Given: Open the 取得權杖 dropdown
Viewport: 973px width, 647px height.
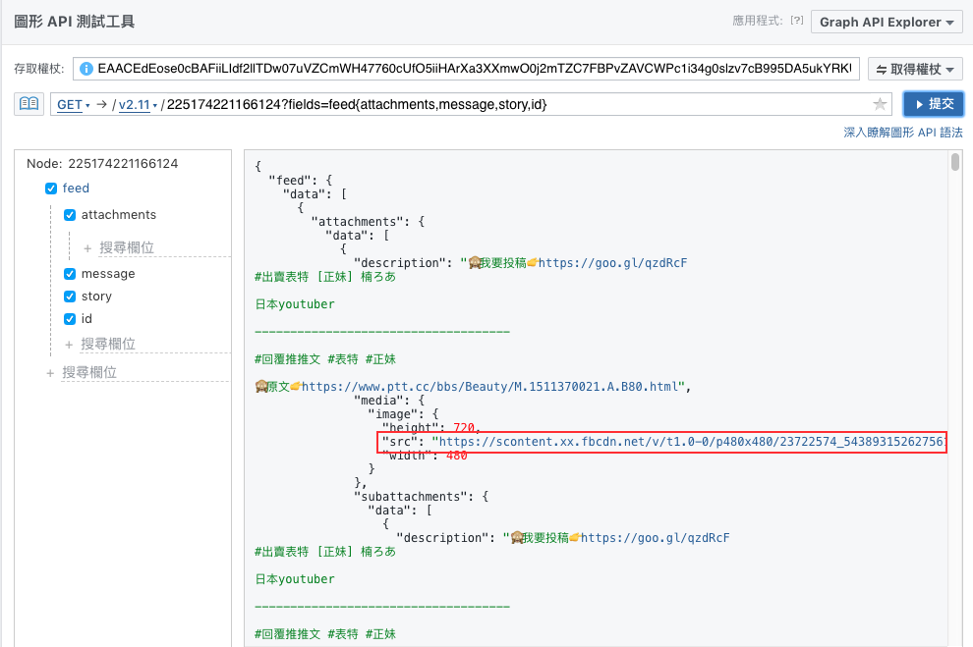Looking at the screenshot, I should [x=915, y=69].
